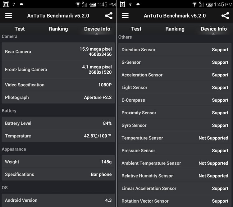The height and width of the screenshot is (207, 233).
Task: Open Ranking tab on right screen
Action: click(175, 29)
